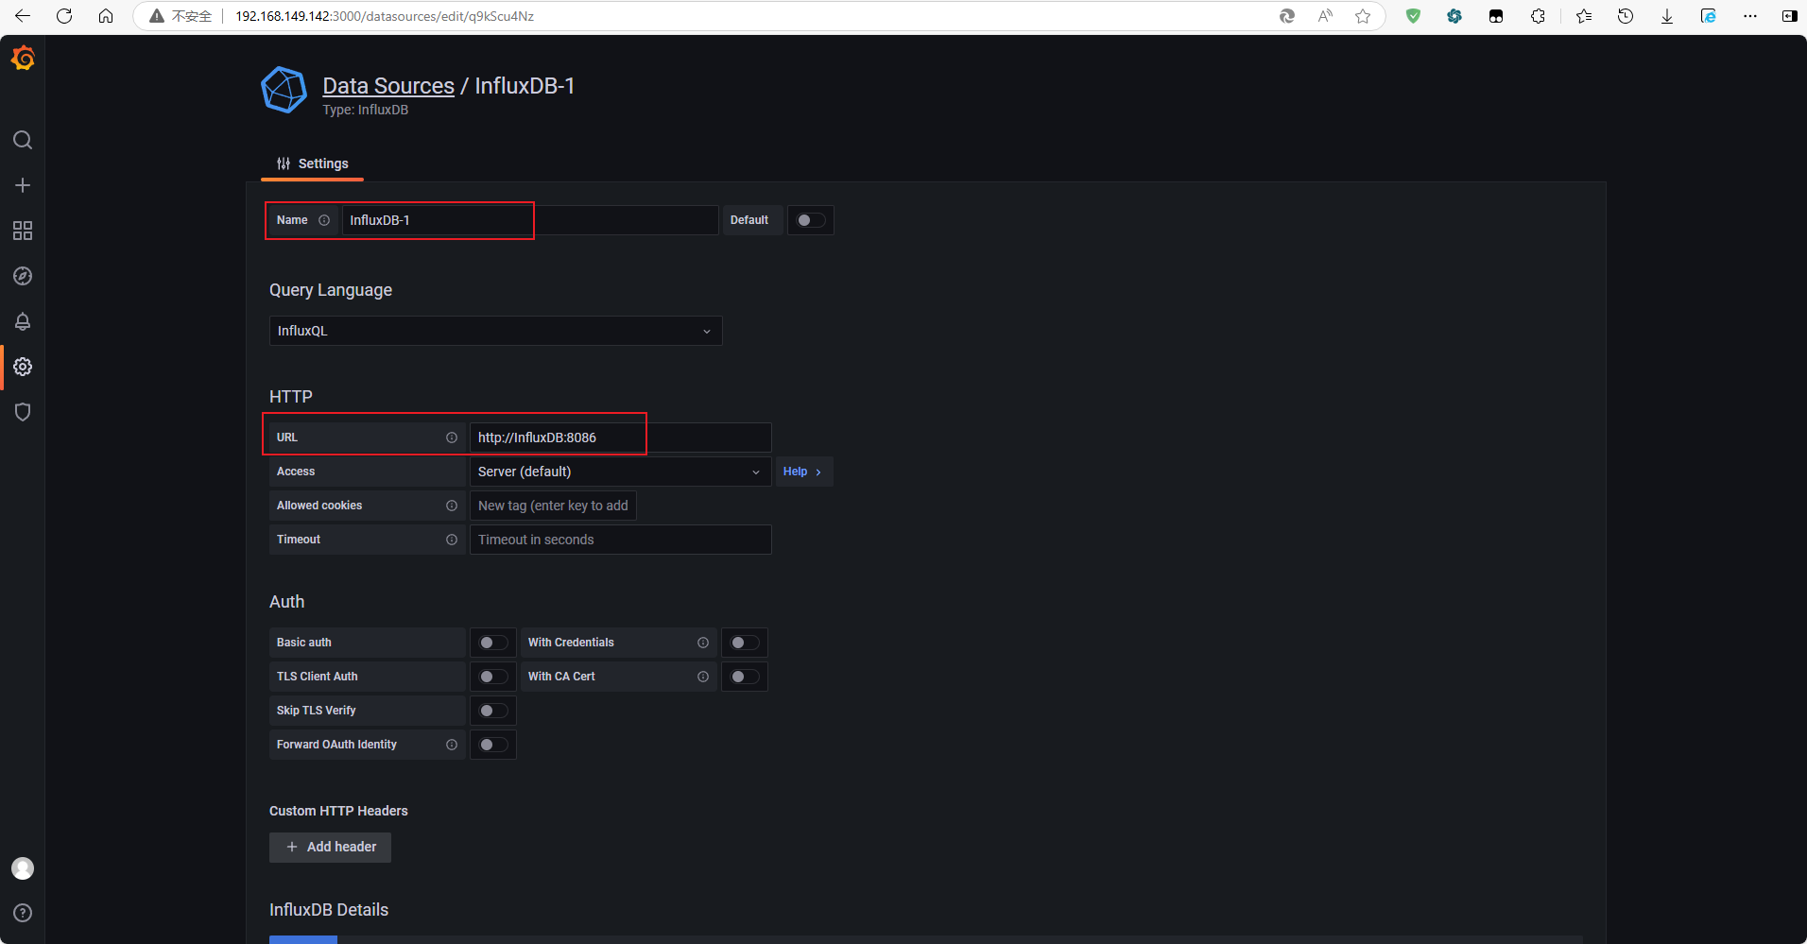The width and height of the screenshot is (1807, 944).
Task: Click the Create plus icon in sidebar
Action: coord(23,185)
